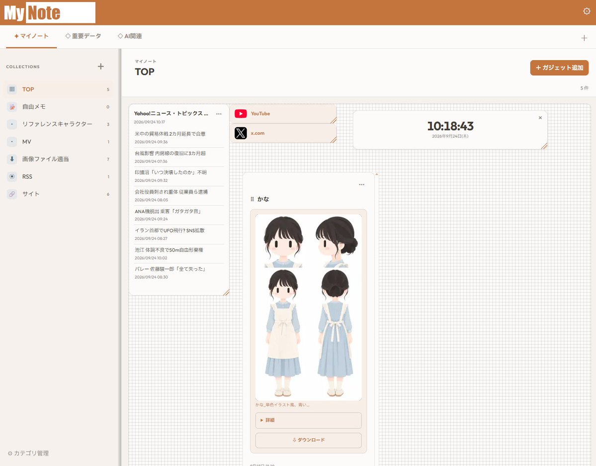Click the My Note logo
The height and width of the screenshot is (466, 596).
pos(49,12)
